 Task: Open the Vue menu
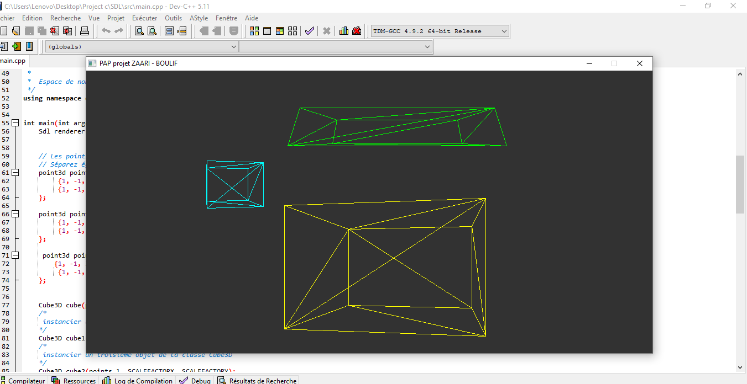click(94, 18)
